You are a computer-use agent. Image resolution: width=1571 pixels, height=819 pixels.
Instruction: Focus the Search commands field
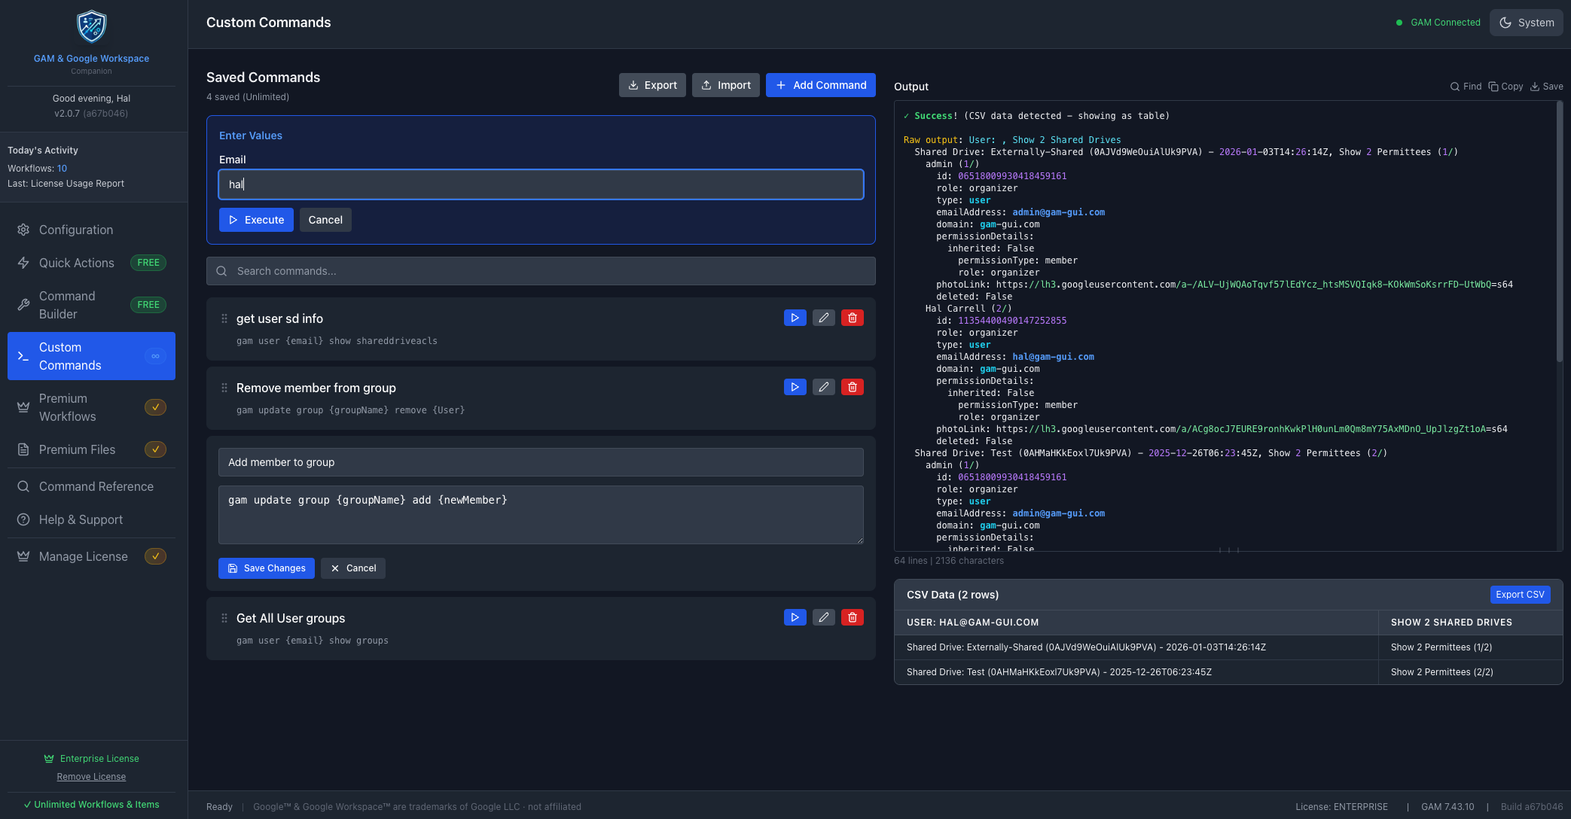tap(541, 271)
